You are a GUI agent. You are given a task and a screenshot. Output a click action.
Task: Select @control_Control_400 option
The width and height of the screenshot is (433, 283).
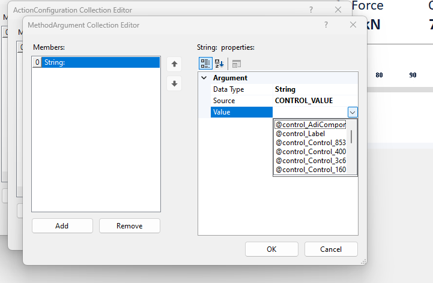coord(310,152)
